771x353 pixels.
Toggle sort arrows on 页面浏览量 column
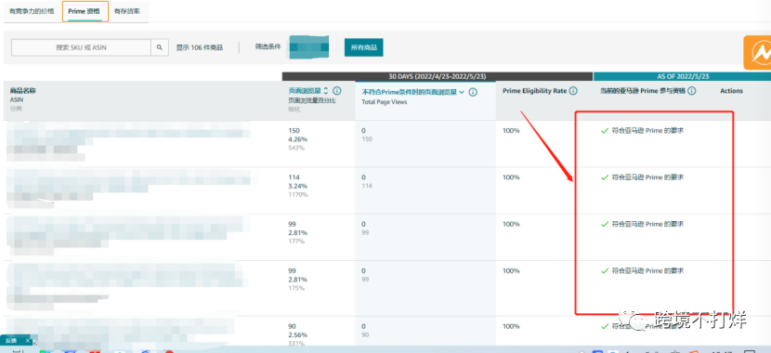(x=325, y=91)
